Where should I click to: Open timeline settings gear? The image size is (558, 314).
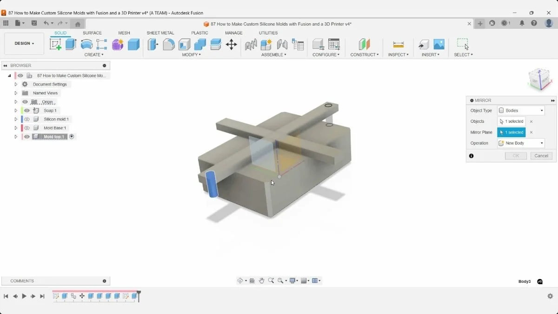click(x=550, y=296)
